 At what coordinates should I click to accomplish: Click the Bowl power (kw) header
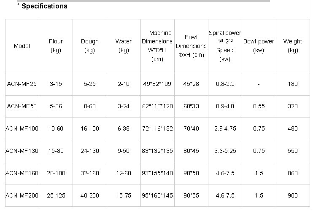pos(259,46)
